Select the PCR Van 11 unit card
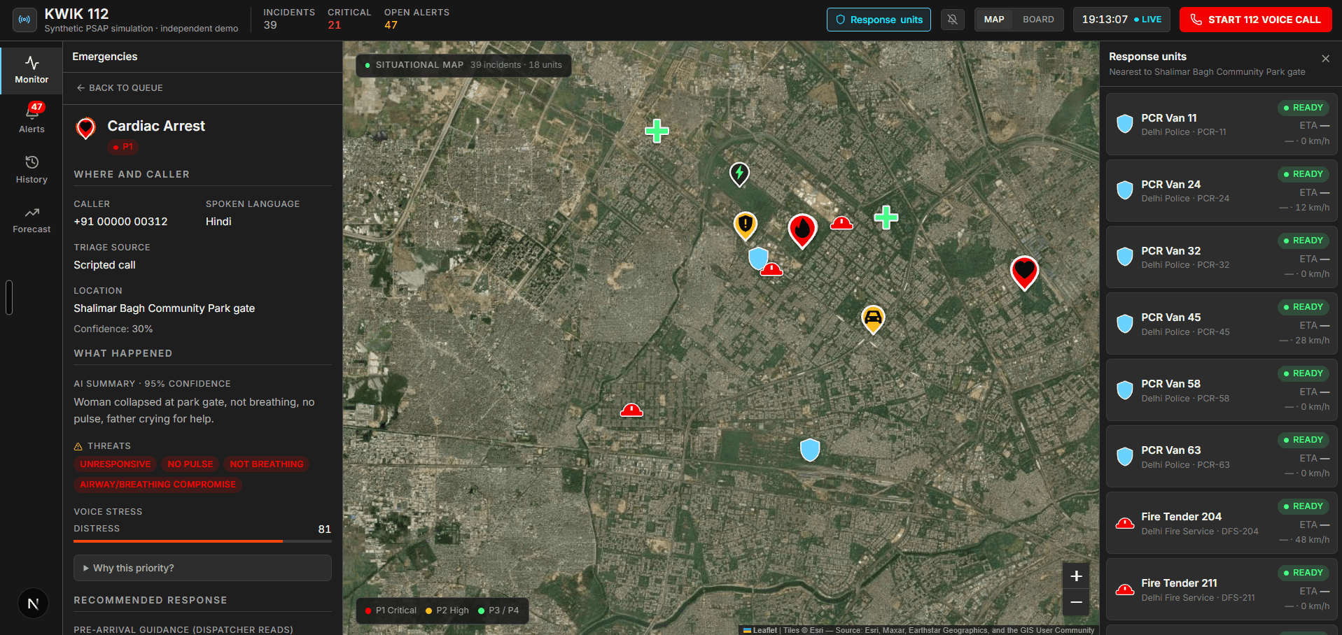Viewport: 1342px width, 635px height. coord(1222,124)
